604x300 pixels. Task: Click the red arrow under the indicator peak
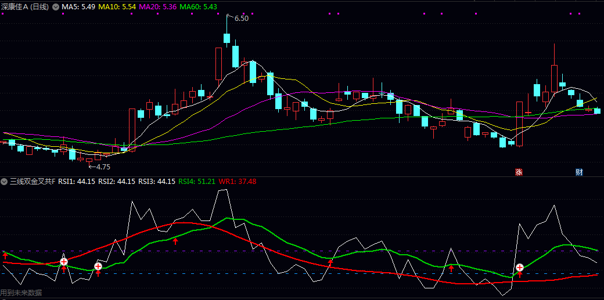coord(175,241)
